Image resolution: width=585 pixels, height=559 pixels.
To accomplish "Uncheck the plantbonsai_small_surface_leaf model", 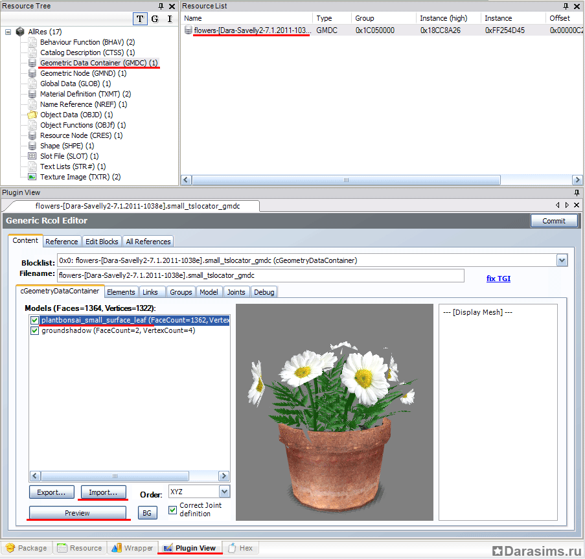I will point(34,320).
